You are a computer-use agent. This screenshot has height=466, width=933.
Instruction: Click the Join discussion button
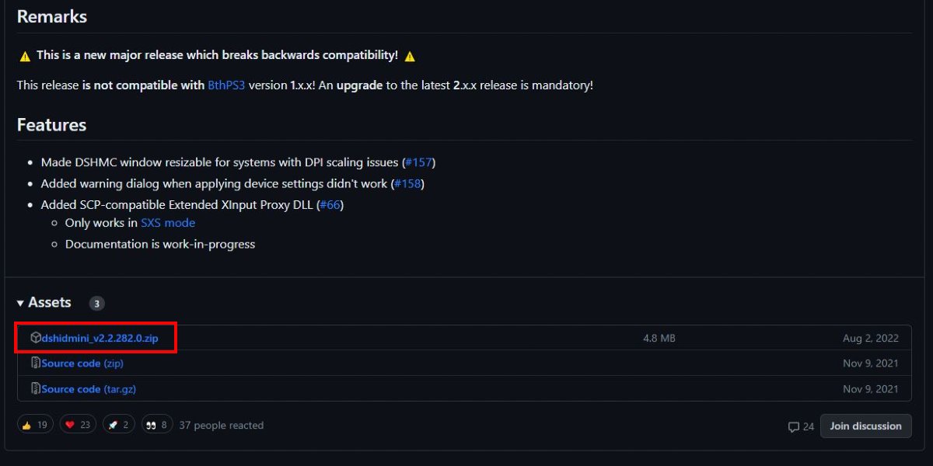click(865, 426)
